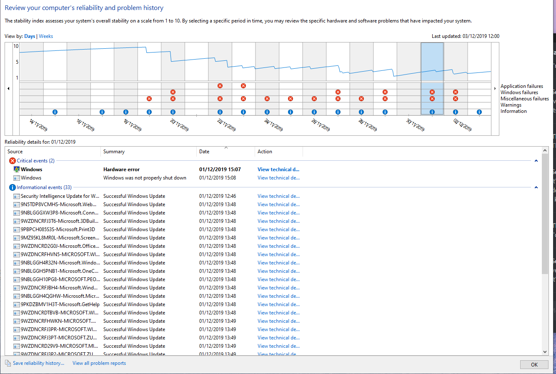Click Miscellaneous failure icon for 28/11/2019
Screen dimensions: 556x374
pyautogui.click(x=361, y=99)
